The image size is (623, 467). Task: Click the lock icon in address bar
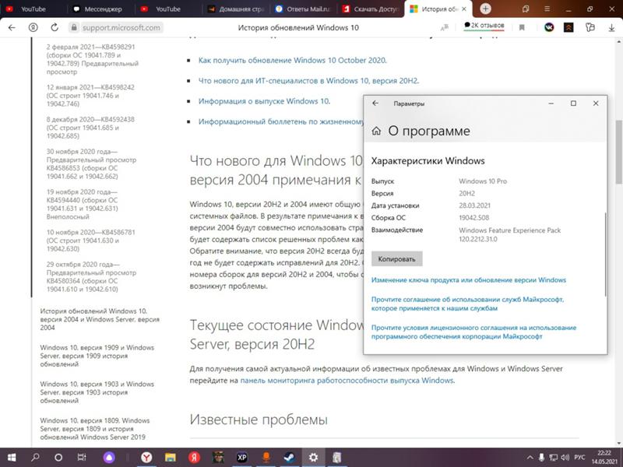73,27
